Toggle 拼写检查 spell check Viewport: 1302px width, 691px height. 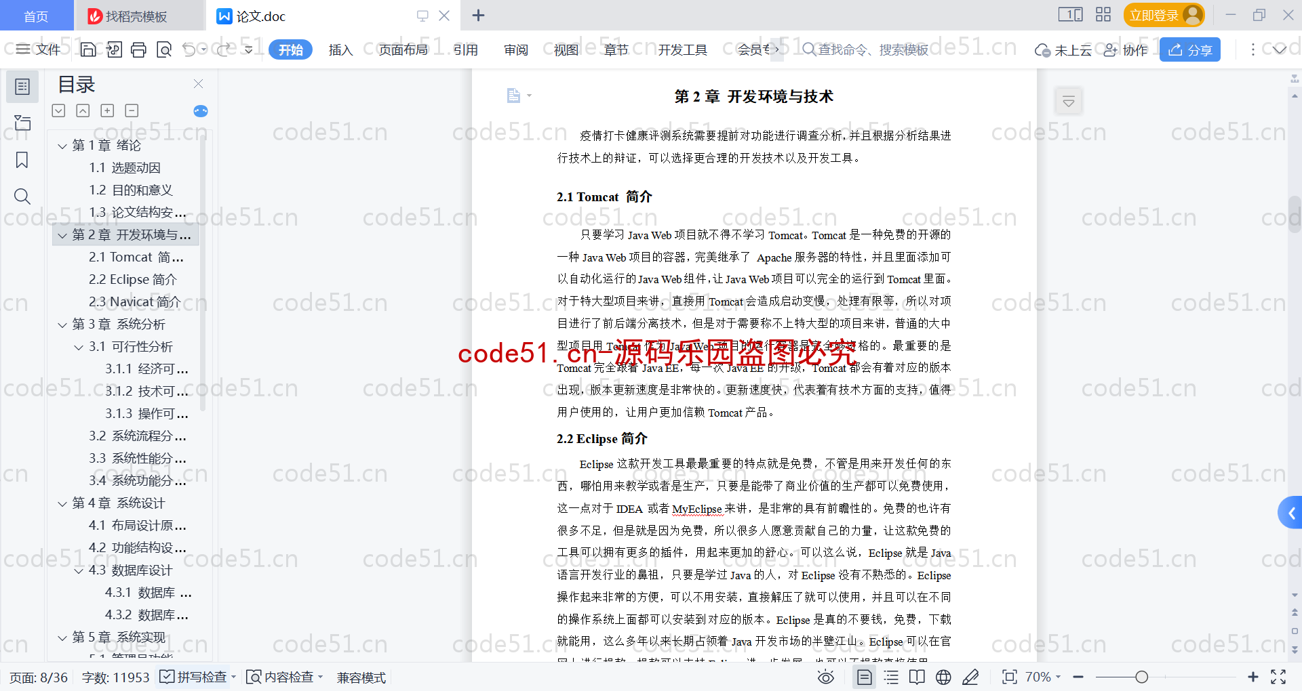pyautogui.click(x=193, y=677)
